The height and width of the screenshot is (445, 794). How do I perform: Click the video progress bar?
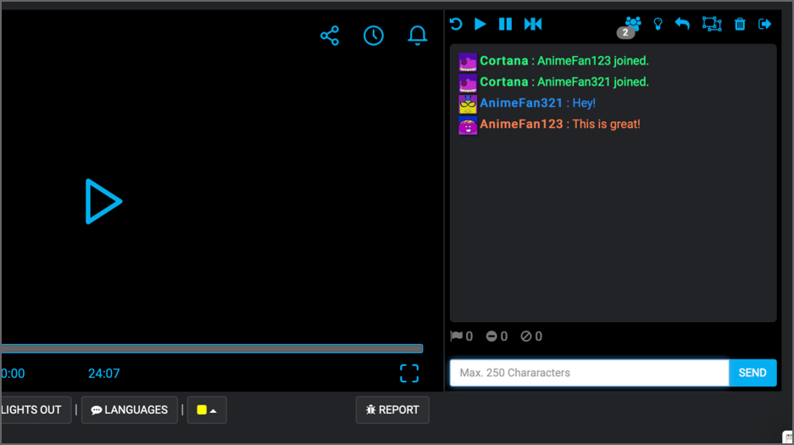tap(212, 348)
